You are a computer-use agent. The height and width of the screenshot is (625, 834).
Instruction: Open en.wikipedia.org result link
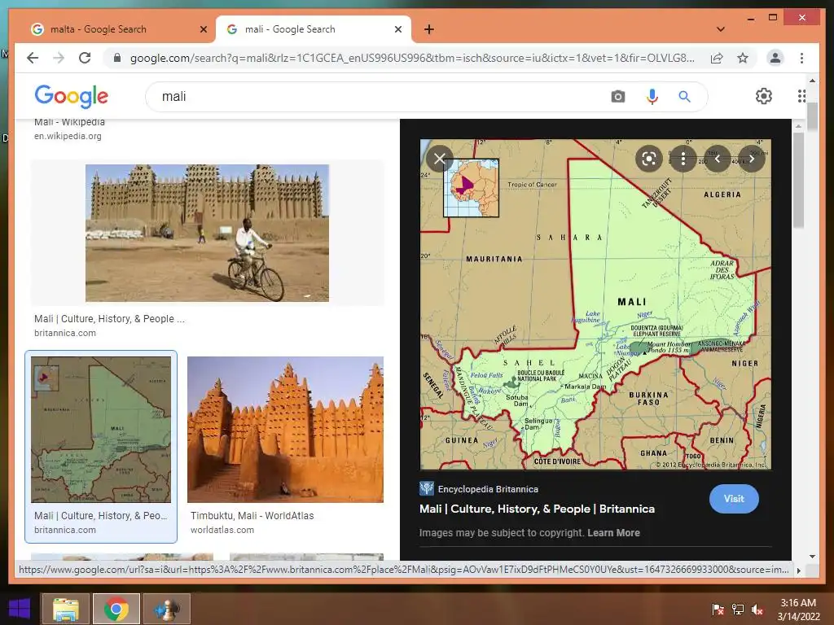coord(68,136)
